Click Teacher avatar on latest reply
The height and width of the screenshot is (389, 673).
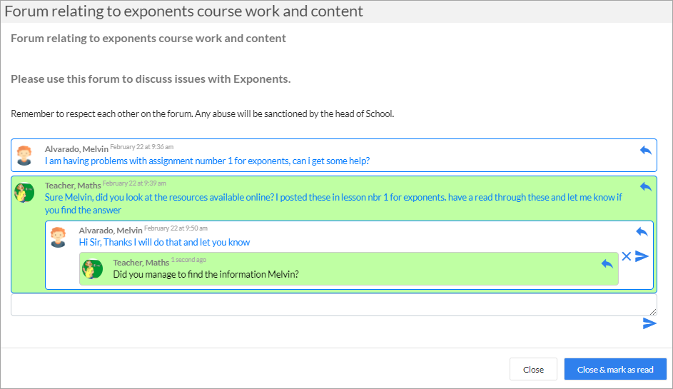[92, 269]
